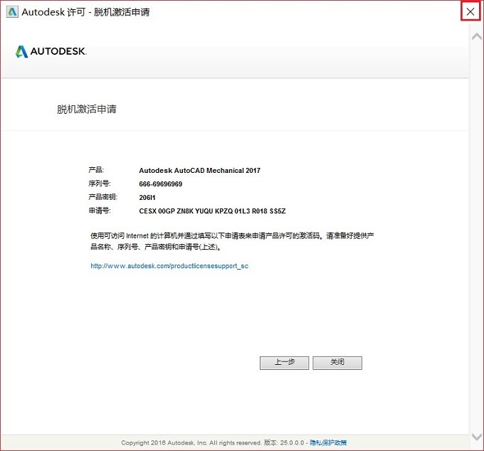Click the 申请号 label

coord(100,211)
